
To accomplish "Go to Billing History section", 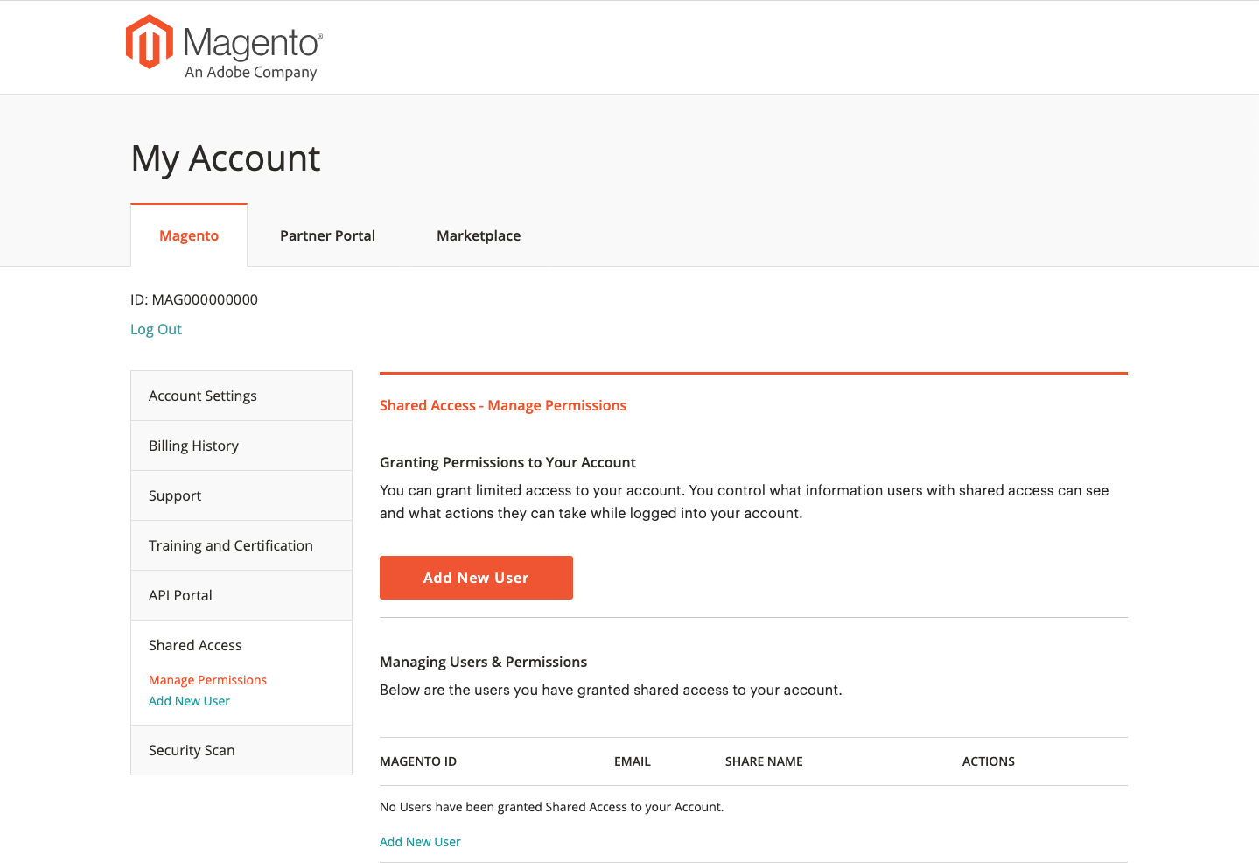I will [x=241, y=446].
